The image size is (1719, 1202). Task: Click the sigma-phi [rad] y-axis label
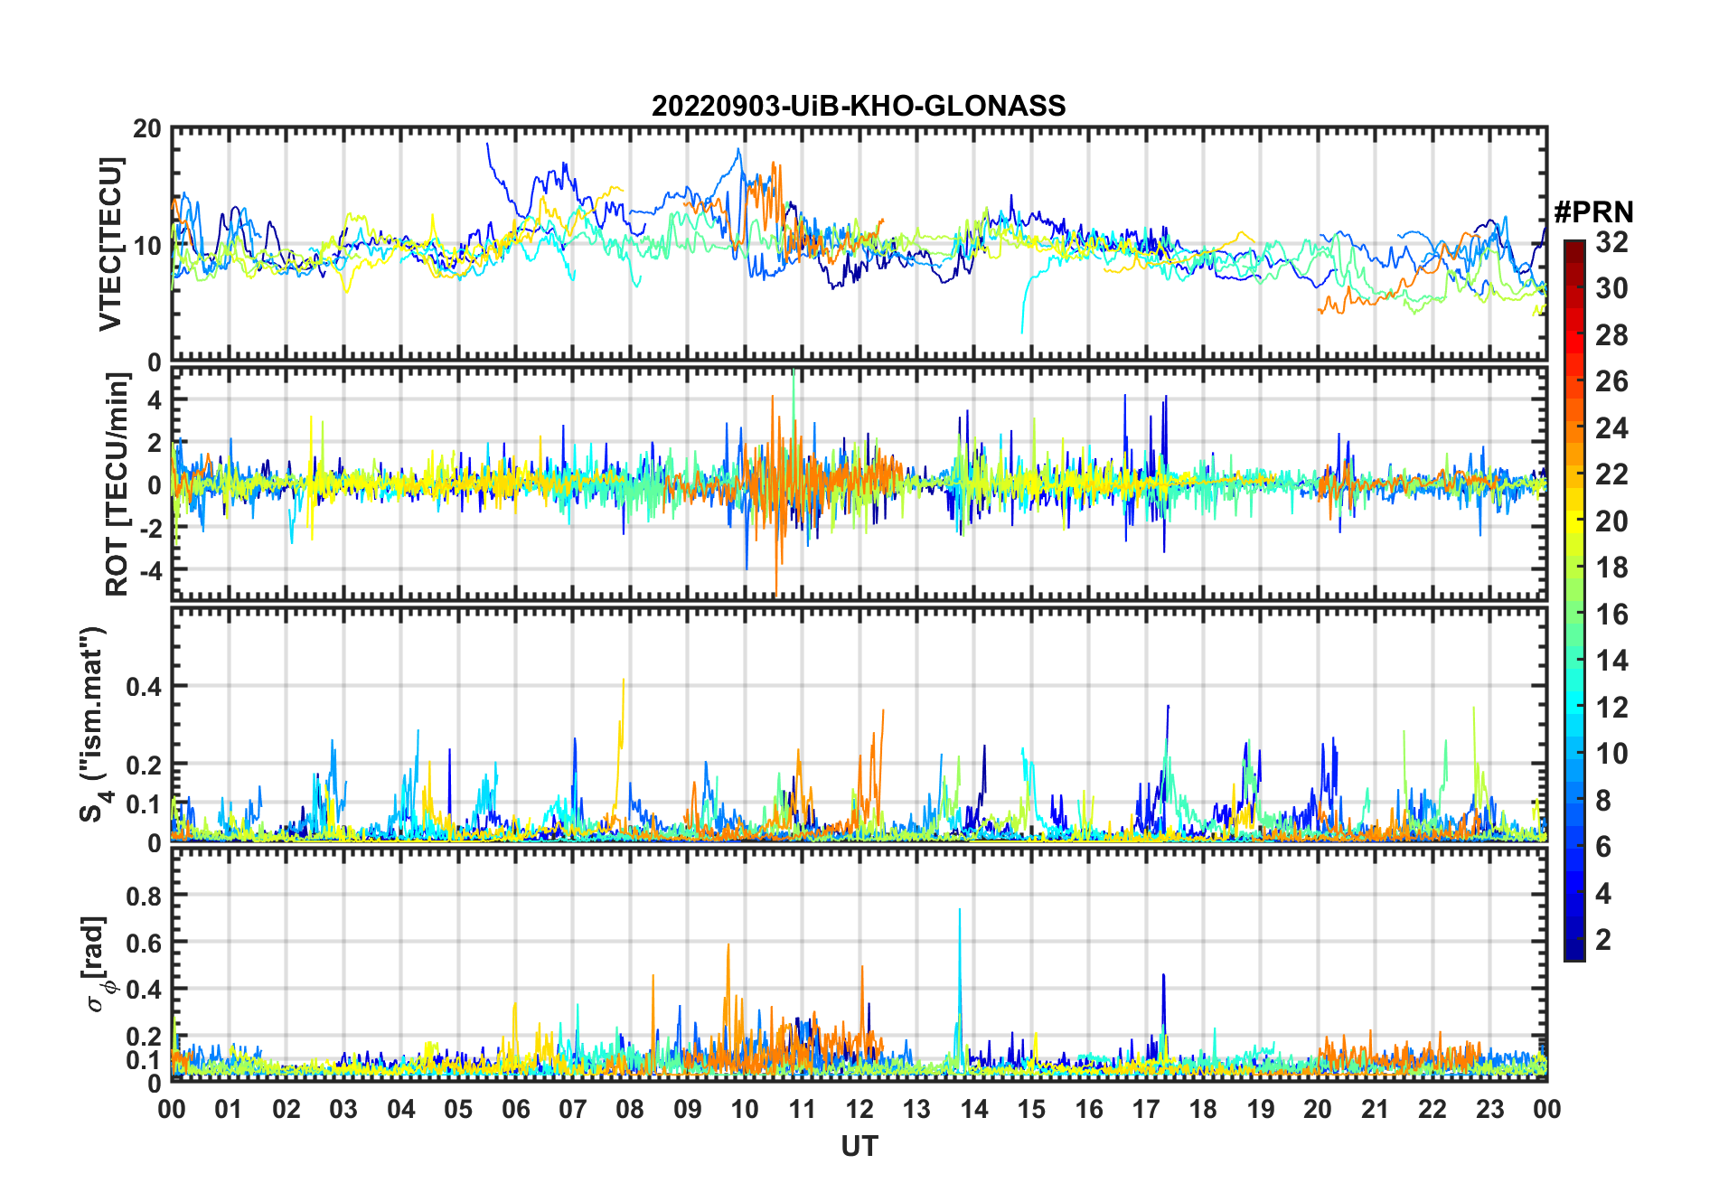tap(98, 964)
